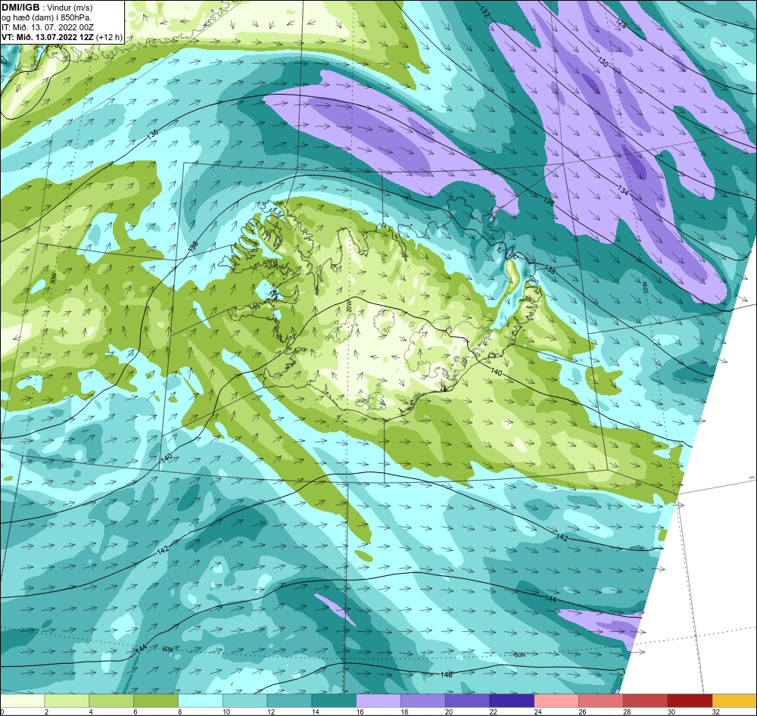Click the '132' height contour label
Image resolution: width=757 pixels, height=716 pixels.
point(484,13)
